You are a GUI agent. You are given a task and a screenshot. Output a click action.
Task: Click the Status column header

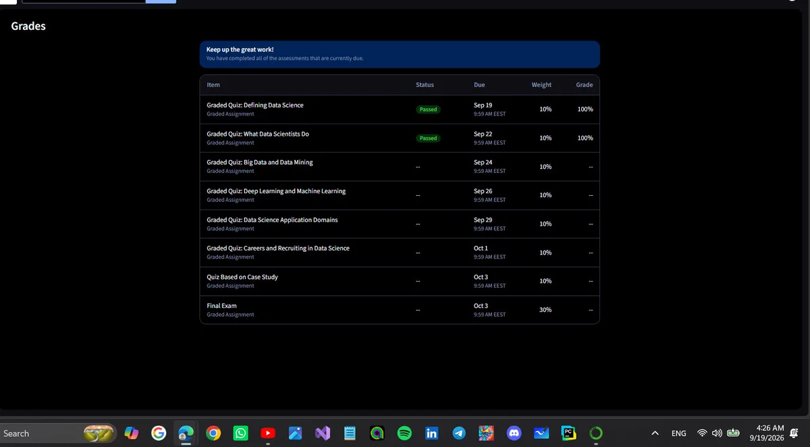[425, 85]
